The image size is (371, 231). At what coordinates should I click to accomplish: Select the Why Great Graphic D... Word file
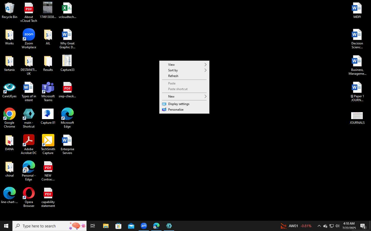68,39
